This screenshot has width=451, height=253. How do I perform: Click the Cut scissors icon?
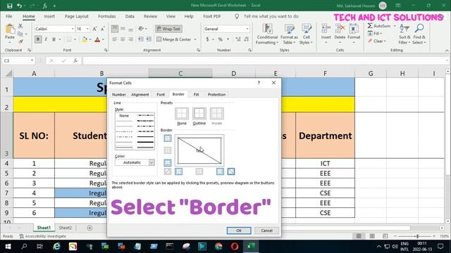point(20,26)
